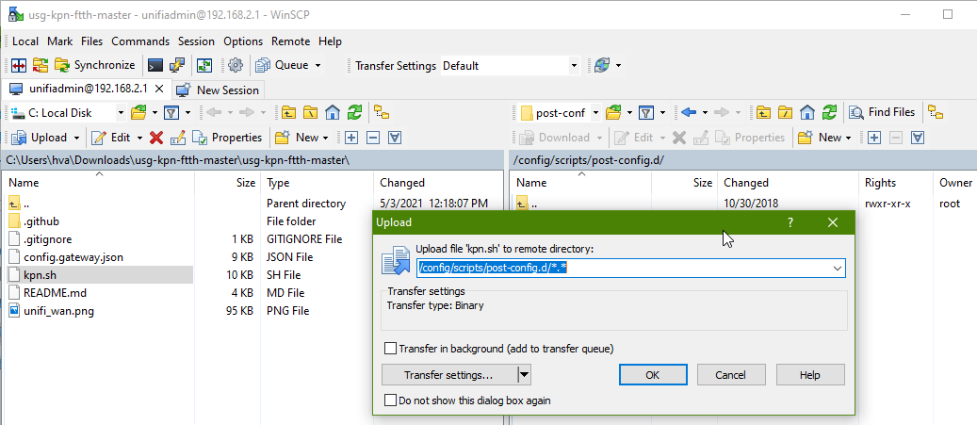Open the Session menu
The image size is (977, 425).
196,41
